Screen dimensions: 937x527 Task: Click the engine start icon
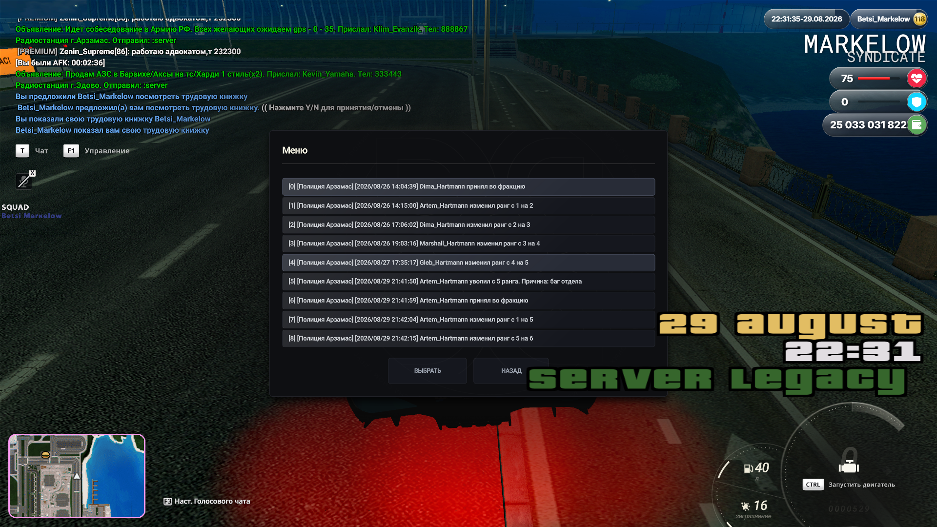click(x=849, y=466)
